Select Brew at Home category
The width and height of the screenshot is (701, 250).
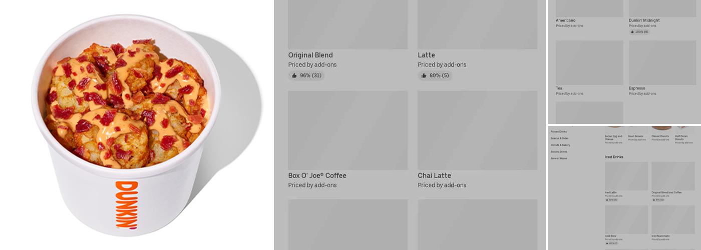tap(559, 158)
